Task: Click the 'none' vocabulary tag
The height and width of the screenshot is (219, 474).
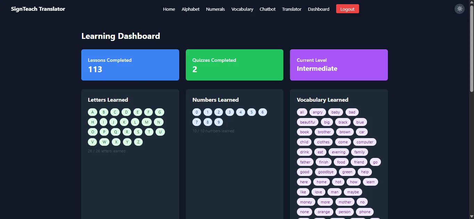Action: (x=305, y=212)
